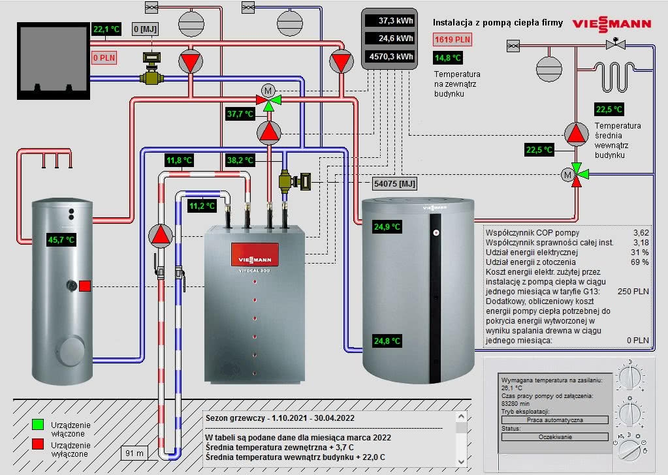The height and width of the screenshot is (475, 668).
Task: Click the underfloor heating circuit pump
Action: pyautogui.click(x=577, y=134)
